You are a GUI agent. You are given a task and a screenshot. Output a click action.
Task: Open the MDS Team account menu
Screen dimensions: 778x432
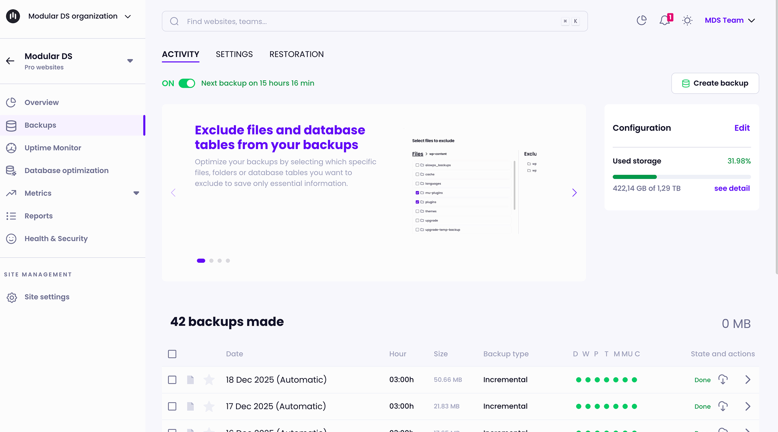tap(730, 20)
